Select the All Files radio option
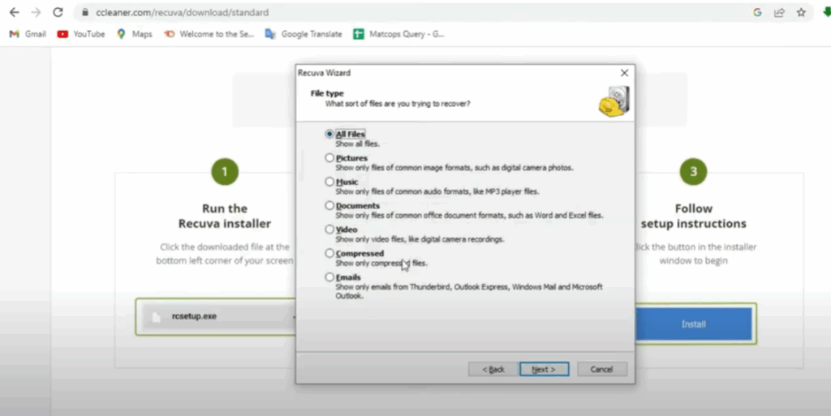The width and height of the screenshot is (831, 416). click(329, 134)
